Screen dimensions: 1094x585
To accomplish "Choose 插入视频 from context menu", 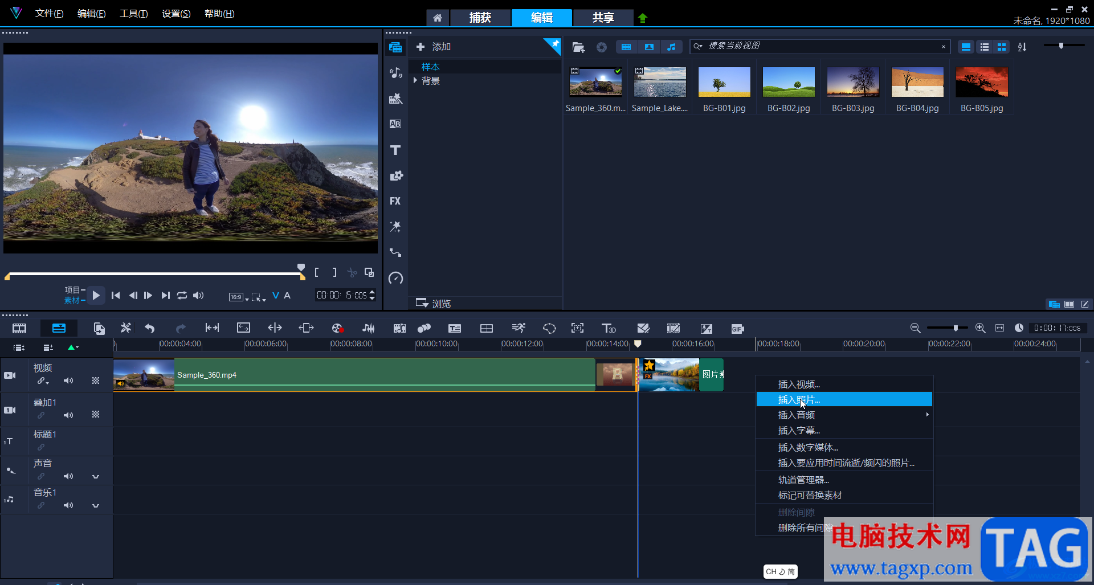I will click(844, 384).
